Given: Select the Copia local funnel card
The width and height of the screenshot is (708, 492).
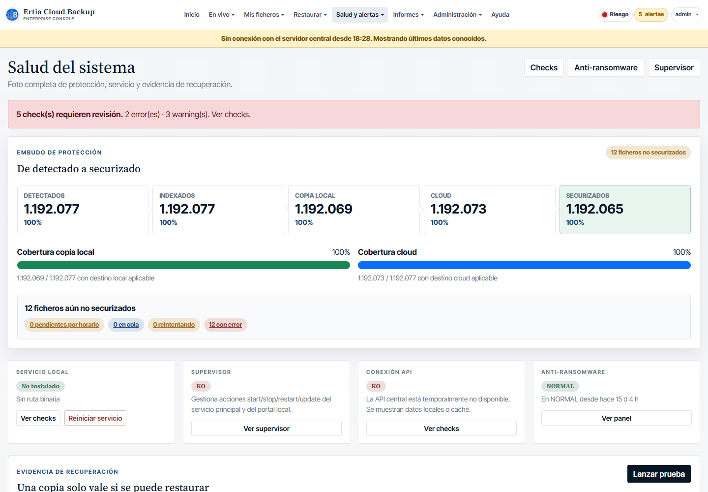Looking at the screenshot, I should click(354, 210).
